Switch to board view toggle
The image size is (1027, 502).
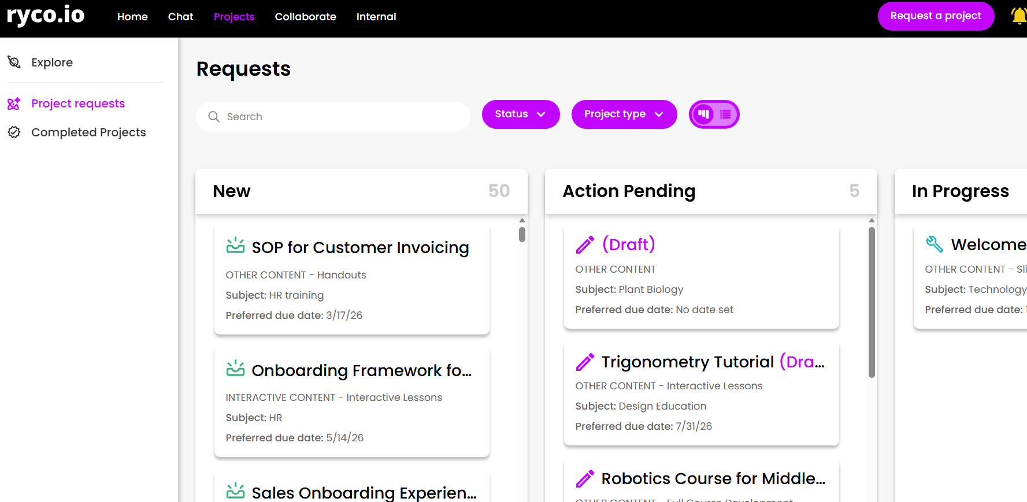(x=703, y=114)
